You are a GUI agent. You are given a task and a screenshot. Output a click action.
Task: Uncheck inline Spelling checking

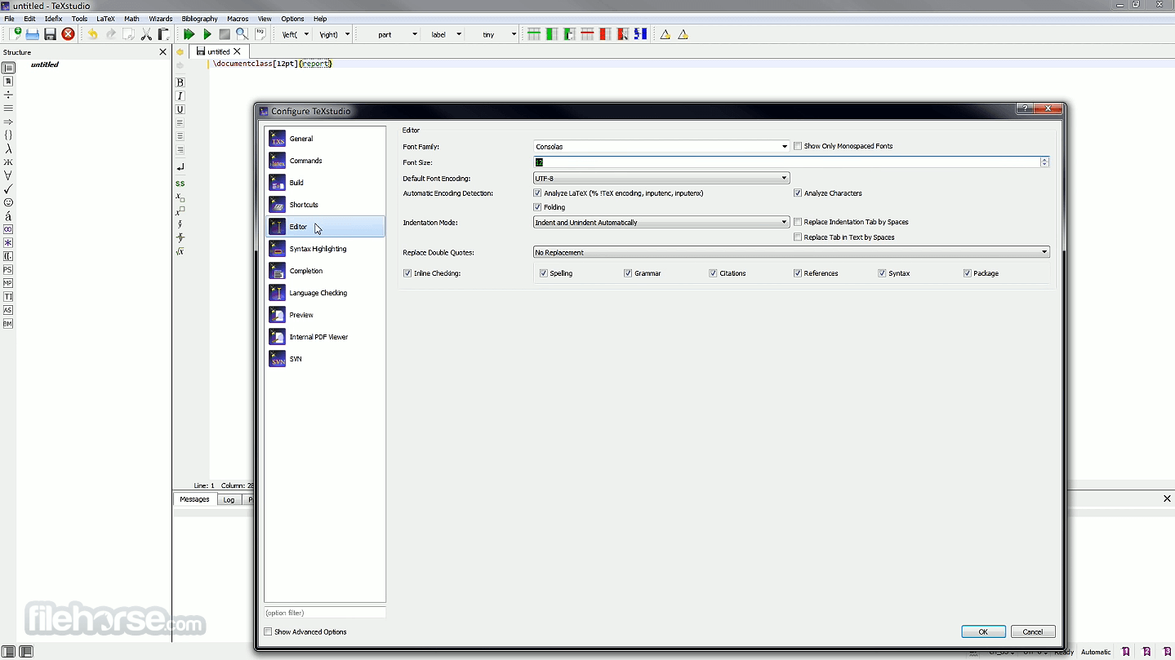pyautogui.click(x=544, y=273)
